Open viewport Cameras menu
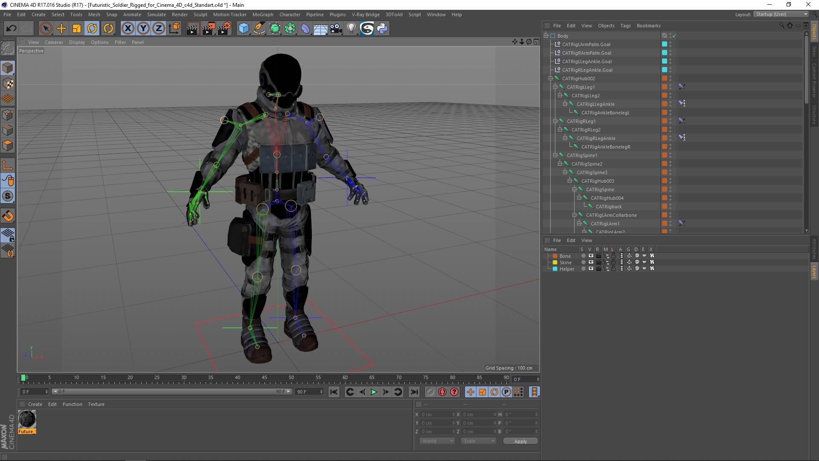This screenshot has height=461, width=819. 54,42
